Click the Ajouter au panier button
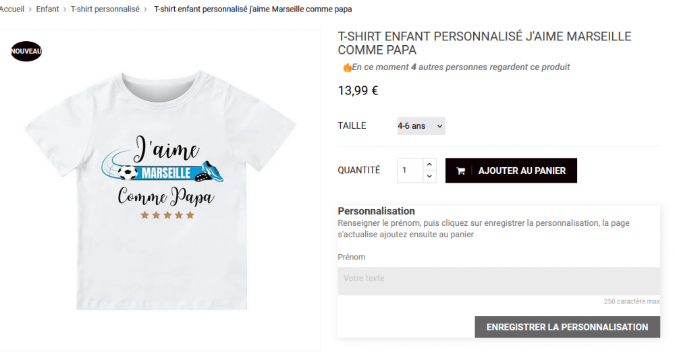The height and width of the screenshot is (358, 675). [x=511, y=171]
